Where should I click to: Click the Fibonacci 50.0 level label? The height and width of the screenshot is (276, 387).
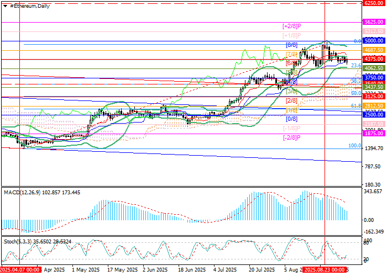pos(356,93)
